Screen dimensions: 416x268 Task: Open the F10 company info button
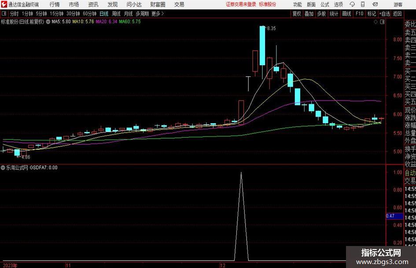pos(359,14)
